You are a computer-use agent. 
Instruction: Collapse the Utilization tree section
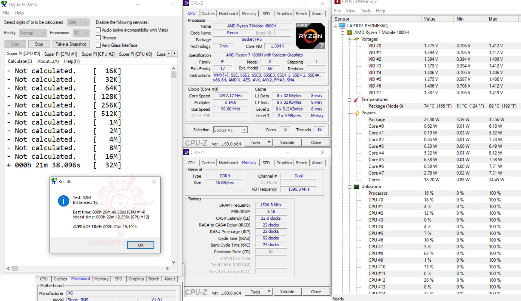(349, 187)
